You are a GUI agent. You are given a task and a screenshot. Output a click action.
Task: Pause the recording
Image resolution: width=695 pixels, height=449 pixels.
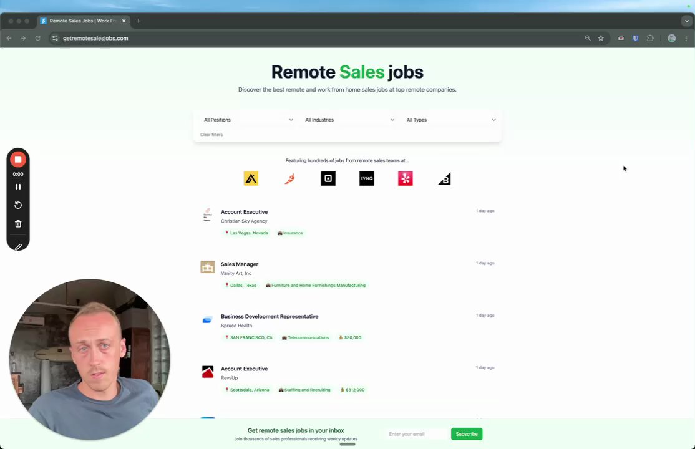point(18,186)
